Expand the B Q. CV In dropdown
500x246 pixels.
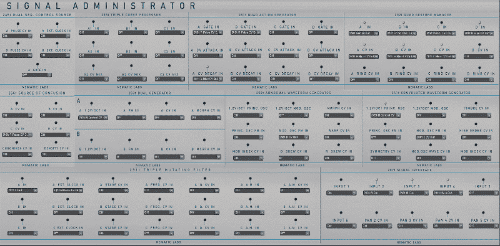click(x=205, y=212)
